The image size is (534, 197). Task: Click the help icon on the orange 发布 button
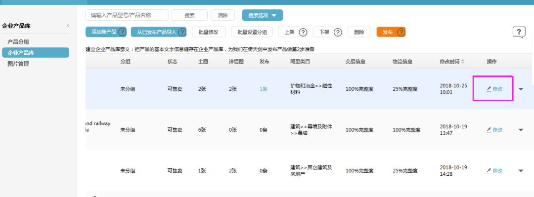click(x=401, y=32)
